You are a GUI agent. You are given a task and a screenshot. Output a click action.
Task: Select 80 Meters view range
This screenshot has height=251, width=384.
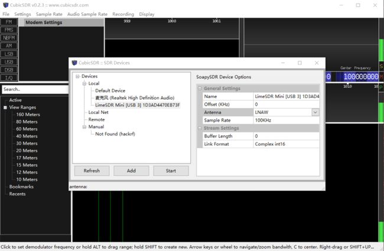[27, 122]
